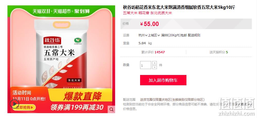Increase quantity with the up arrow

(x=155, y=63)
